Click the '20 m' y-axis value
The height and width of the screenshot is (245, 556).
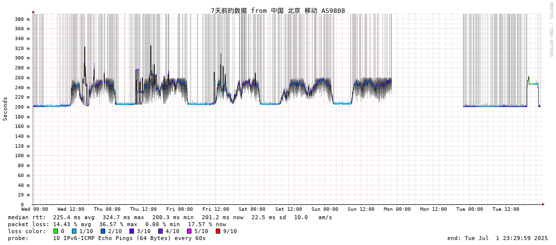coord(24,194)
